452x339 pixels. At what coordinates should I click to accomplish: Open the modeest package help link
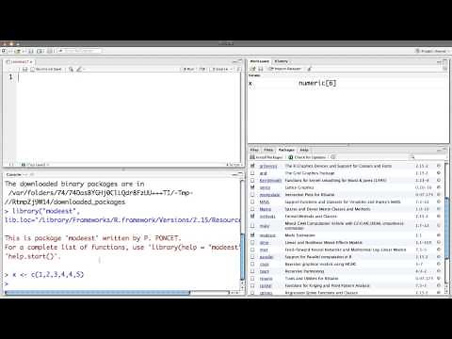tap(267, 235)
